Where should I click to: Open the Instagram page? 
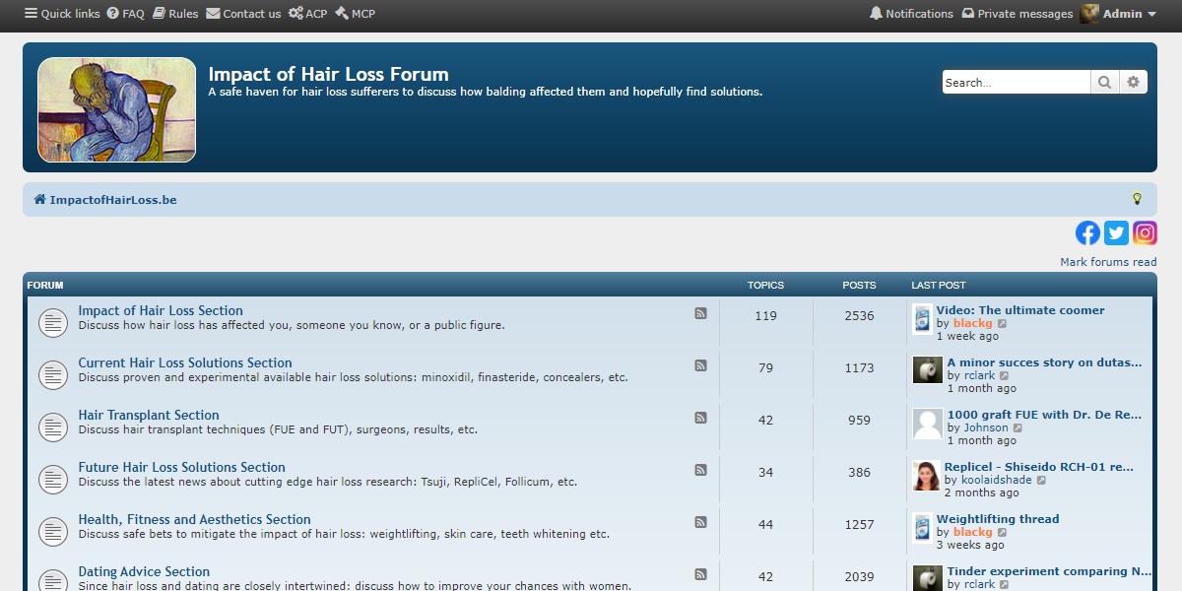coord(1145,233)
